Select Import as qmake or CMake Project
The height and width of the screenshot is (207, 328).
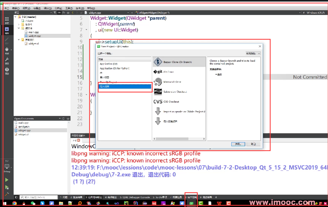tap(179, 112)
